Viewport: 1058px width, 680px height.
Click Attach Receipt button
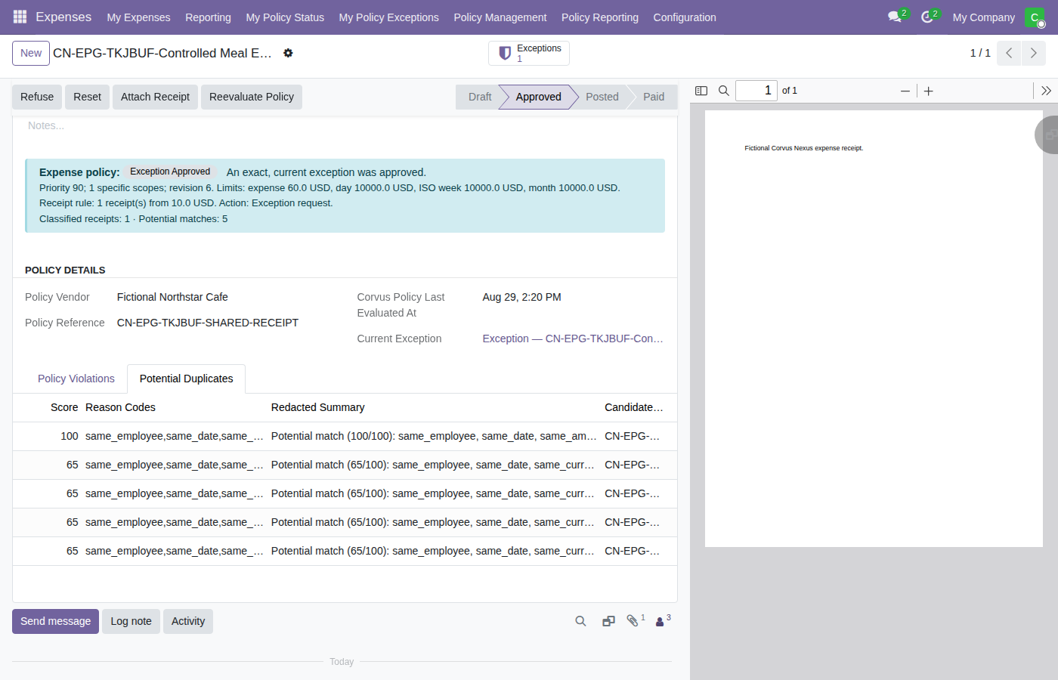(155, 97)
